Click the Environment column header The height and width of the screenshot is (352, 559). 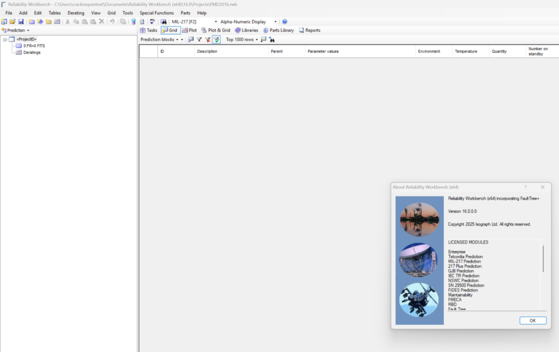(434, 51)
